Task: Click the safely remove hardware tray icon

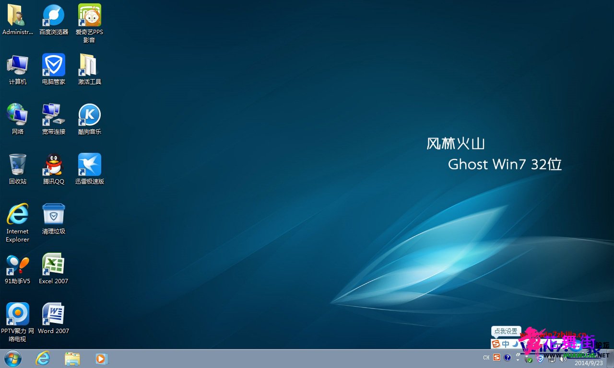Action: pyautogui.click(x=528, y=358)
